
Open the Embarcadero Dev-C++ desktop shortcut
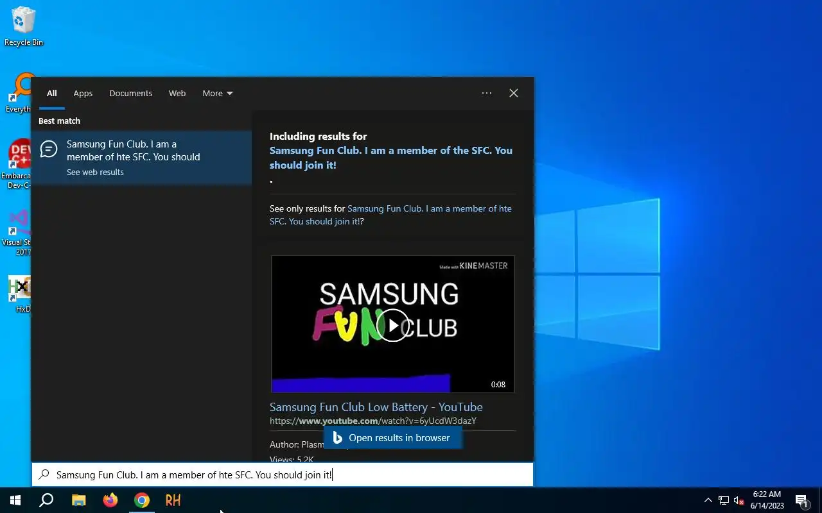point(18,164)
